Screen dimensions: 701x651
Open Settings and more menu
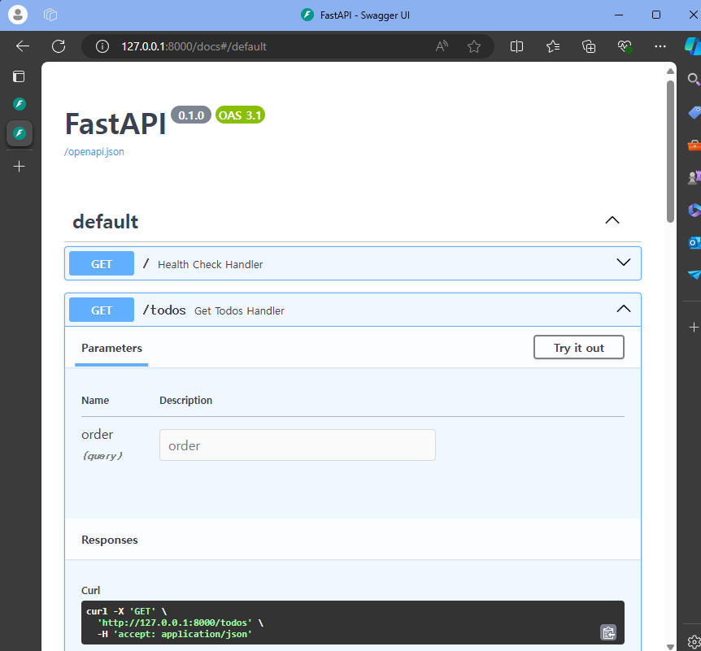(x=660, y=46)
